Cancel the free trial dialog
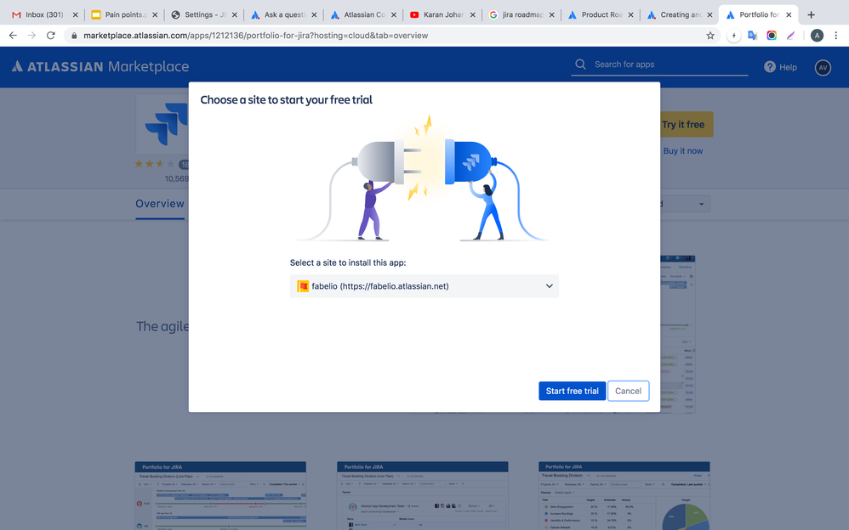The image size is (849, 530). [x=628, y=391]
